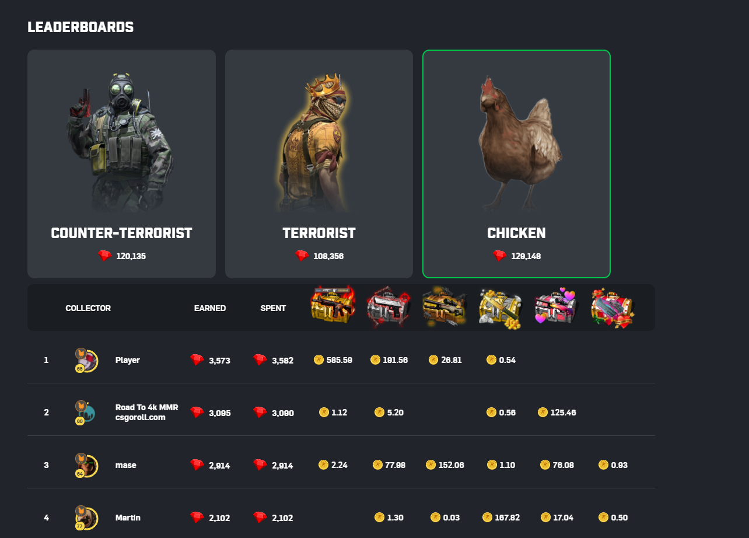Open mase's profile avatar
Image resolution: width=749 pixels, height=538 pixels.
[x=86, y=465]
